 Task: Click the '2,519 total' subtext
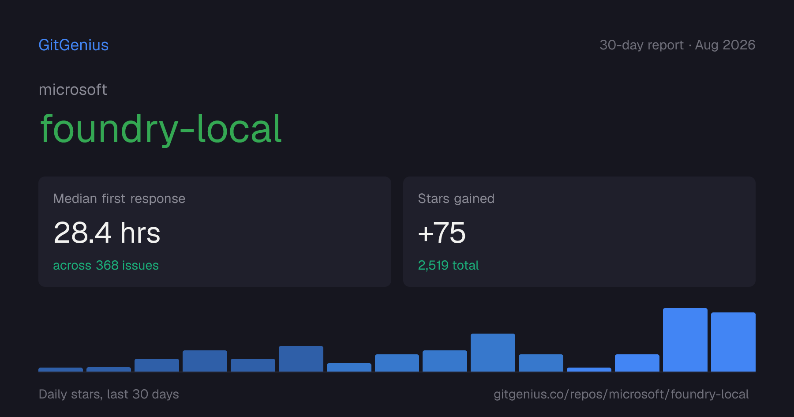pyautogui.click(x=448, y=265)
